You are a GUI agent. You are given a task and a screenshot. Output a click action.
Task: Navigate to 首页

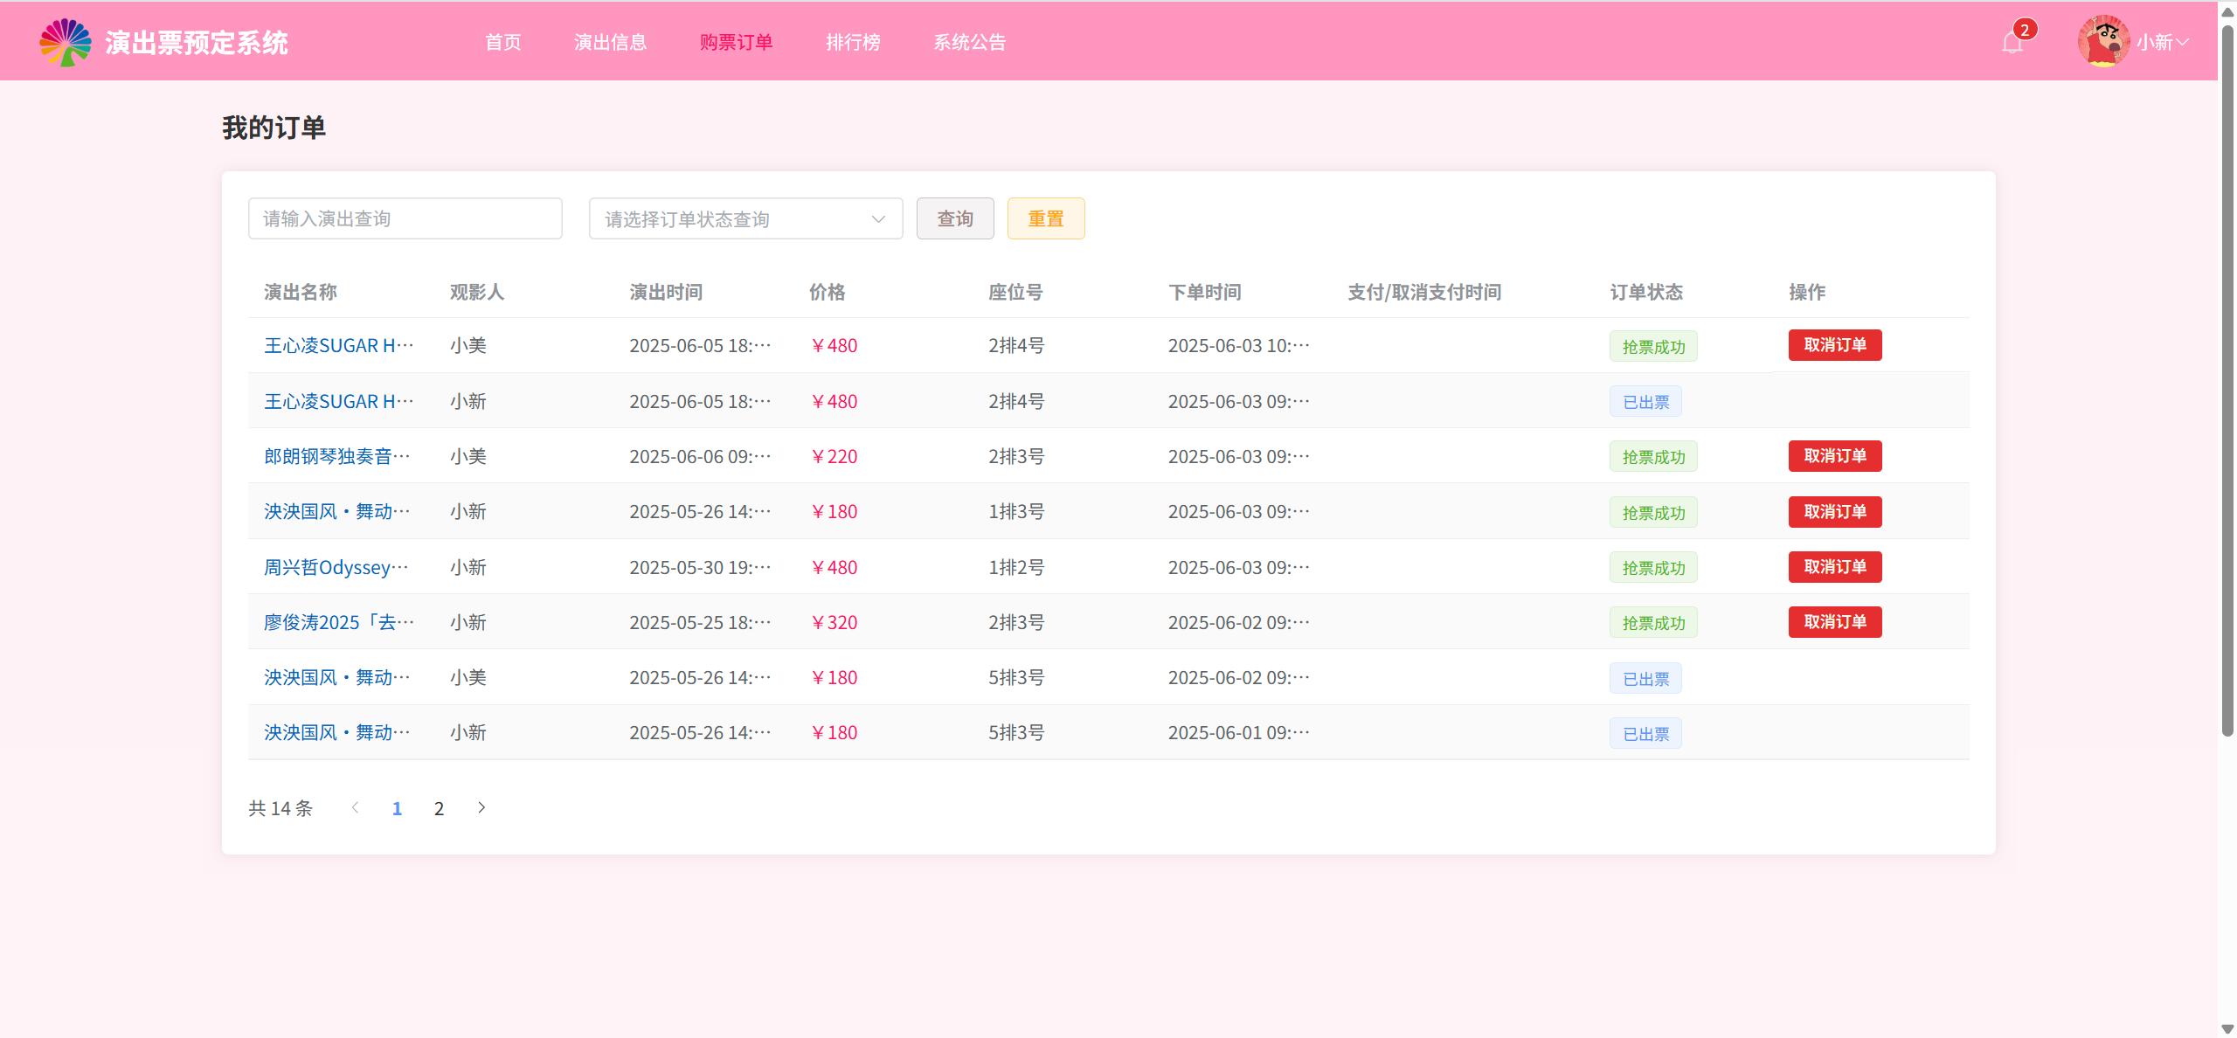click(x=502, y=42)
